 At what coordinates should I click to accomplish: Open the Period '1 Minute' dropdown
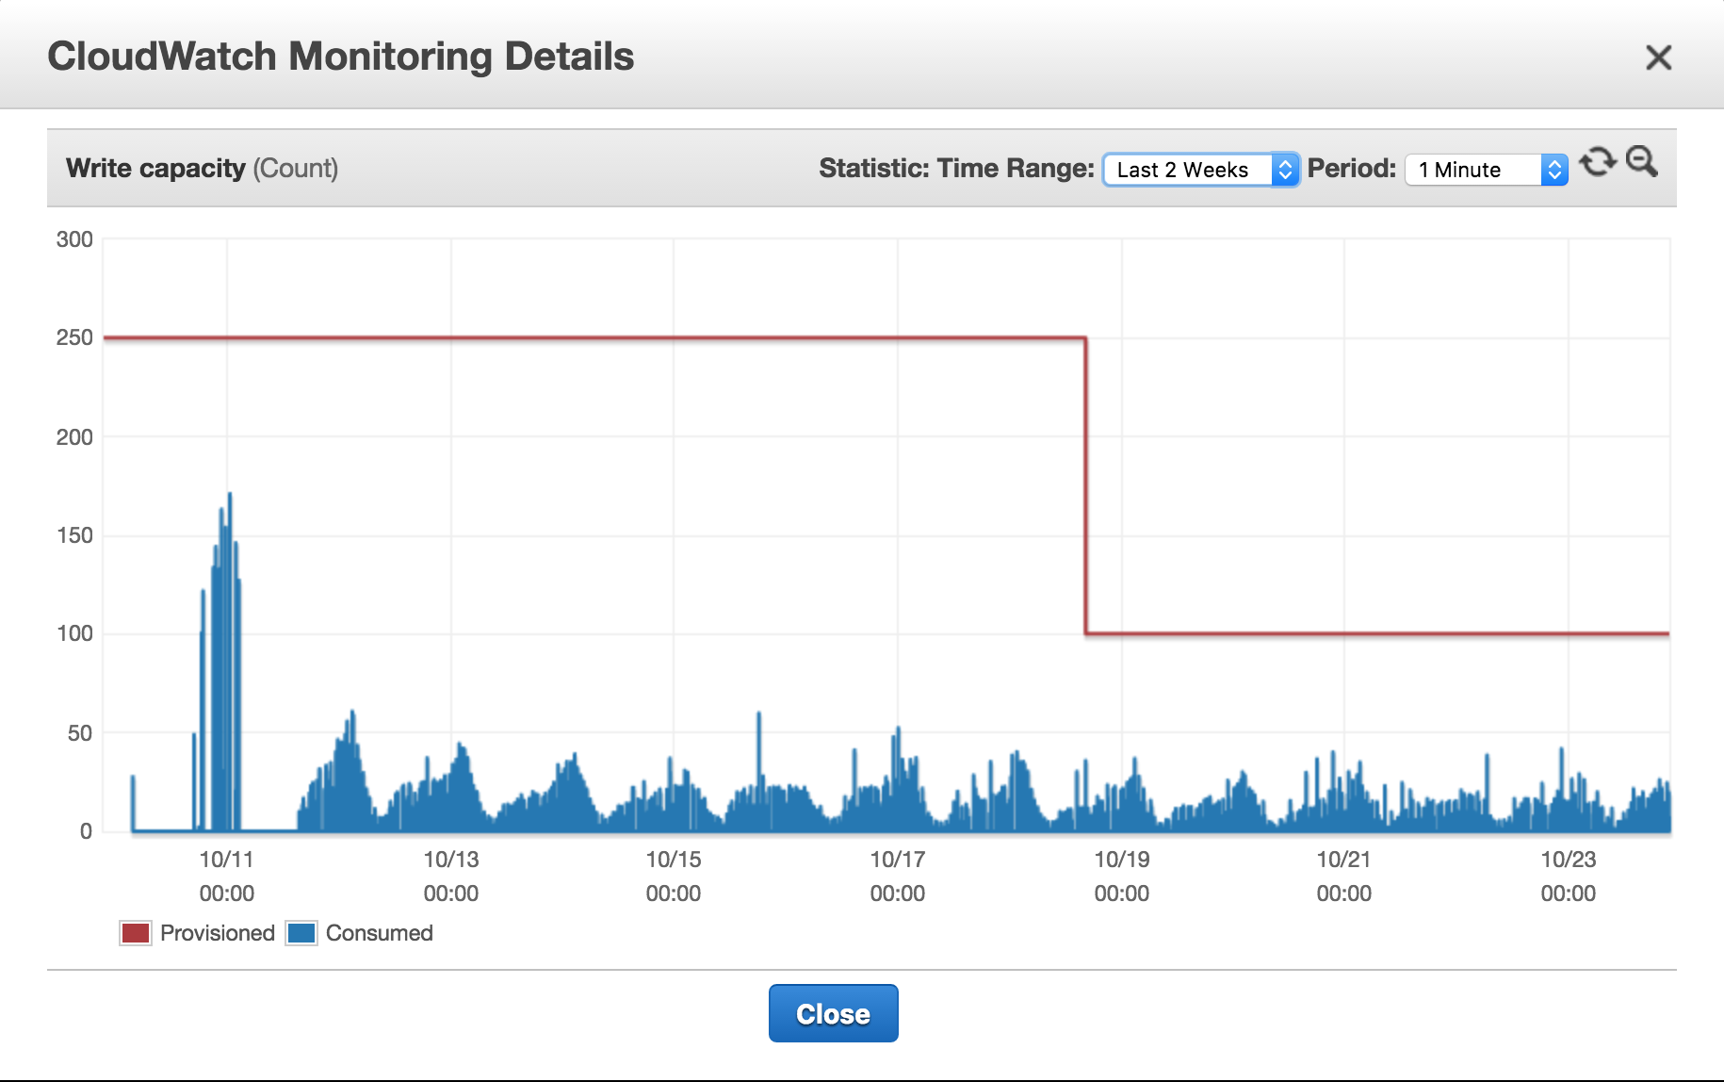pos(1487,170)
